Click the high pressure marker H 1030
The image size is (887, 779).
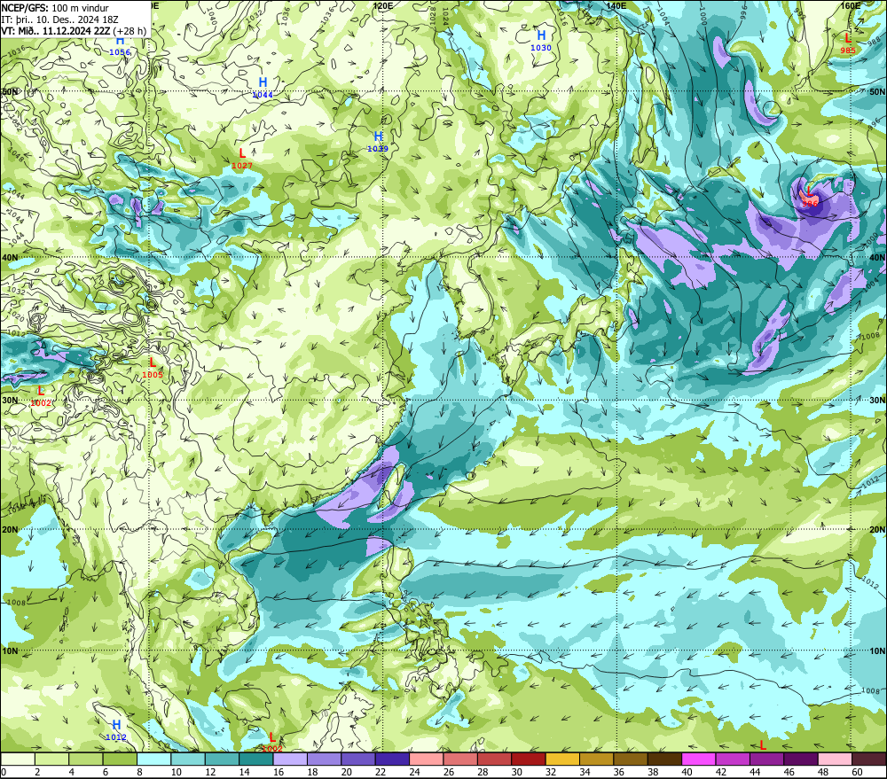(541, 42)
